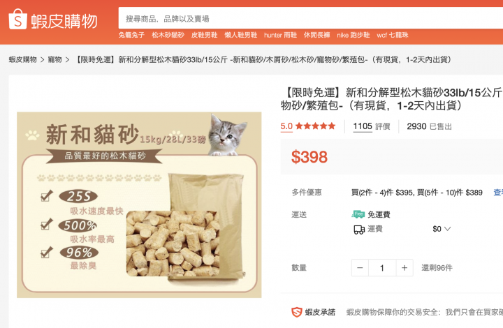
Task: Focus the product search field
Action: [x=310, y=19]
